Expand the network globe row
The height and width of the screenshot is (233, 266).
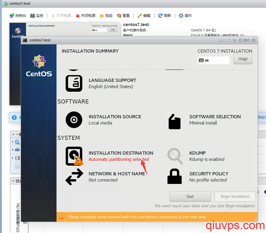(x=12, y=142)
